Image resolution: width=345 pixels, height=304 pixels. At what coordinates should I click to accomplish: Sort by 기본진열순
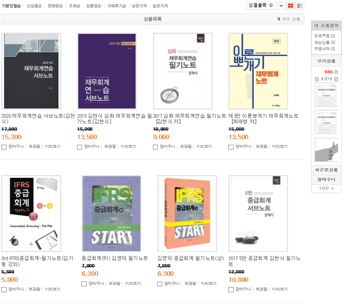pos(11,6)
